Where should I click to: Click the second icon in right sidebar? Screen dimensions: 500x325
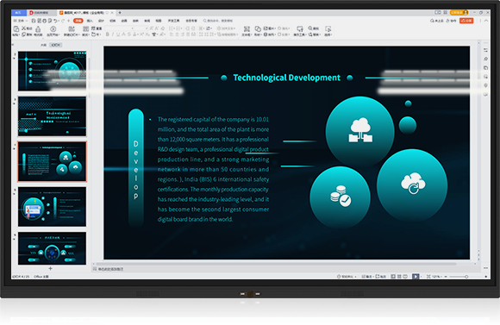(x=485, y=59)
